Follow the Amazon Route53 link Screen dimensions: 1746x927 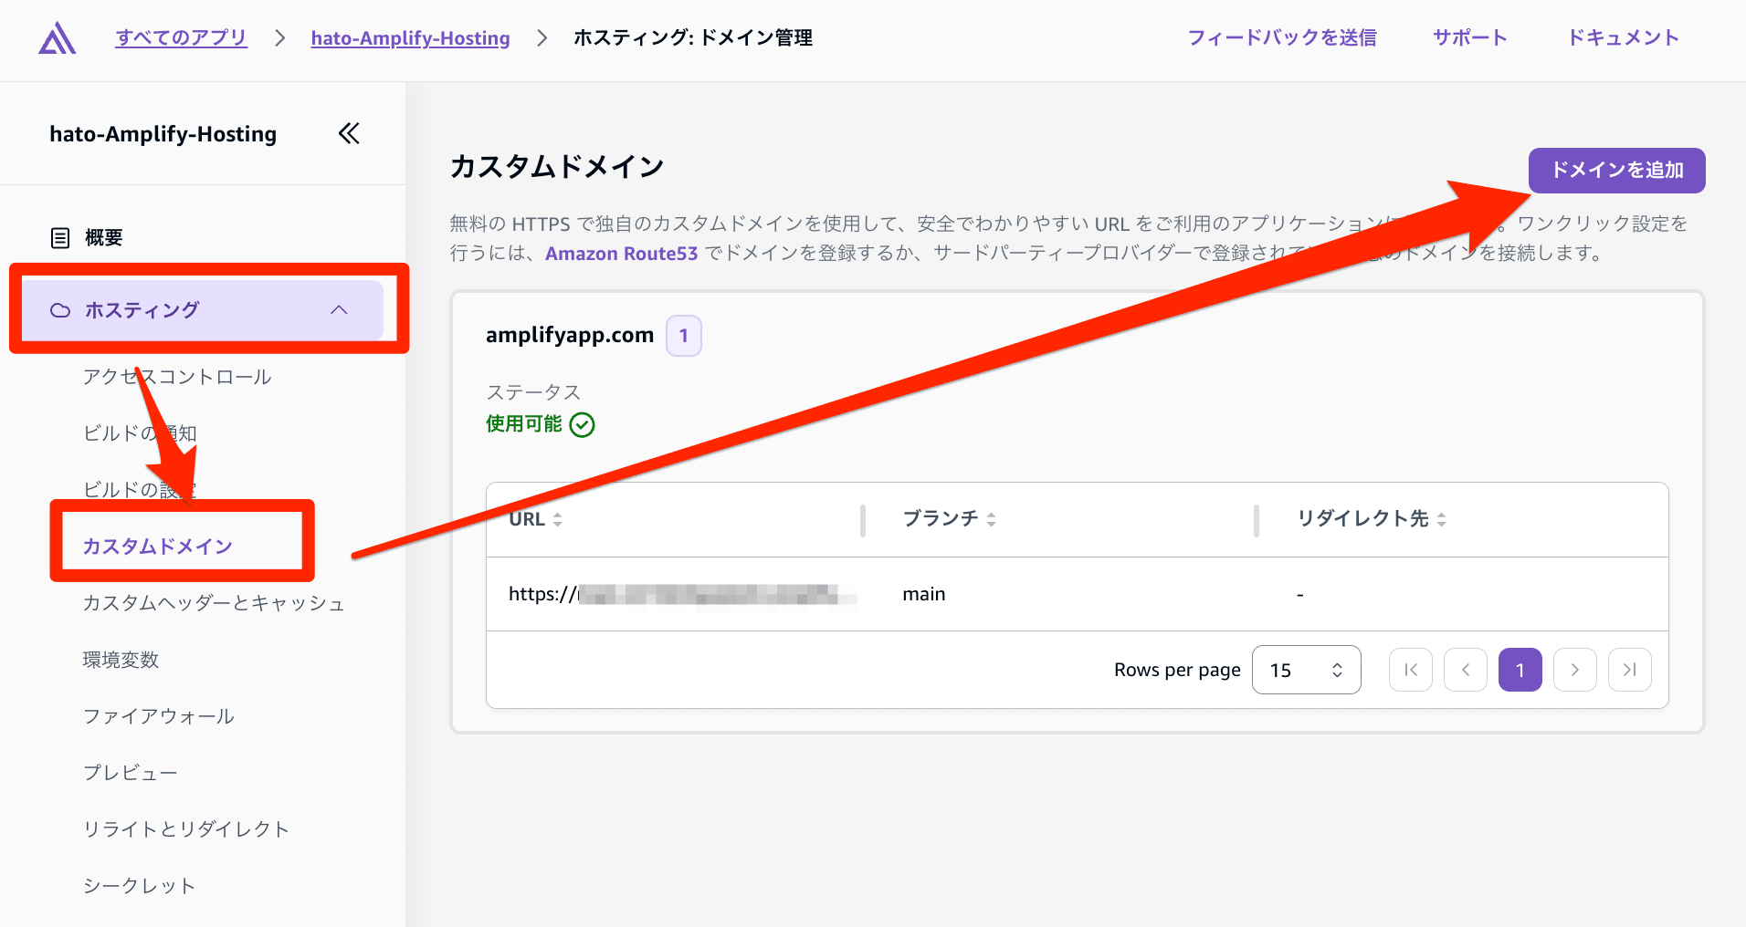pos(622,254)
